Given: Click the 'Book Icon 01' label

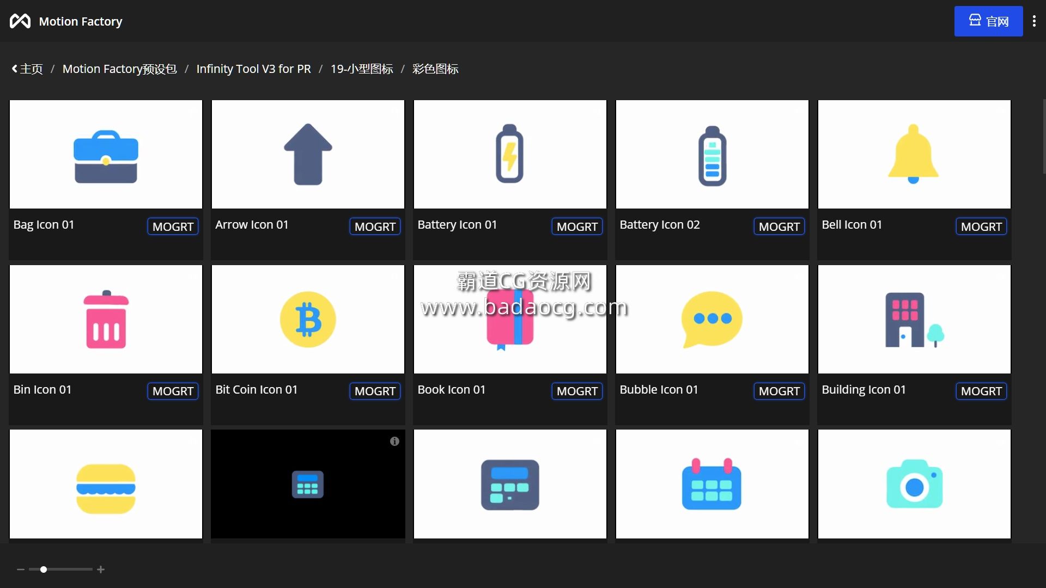Looking at the screenshot, I should click(451, 390).
